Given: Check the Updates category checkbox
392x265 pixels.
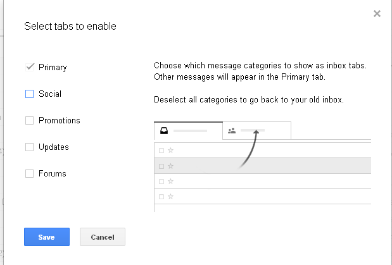Looking at the screenshot, I should [30, 147].
